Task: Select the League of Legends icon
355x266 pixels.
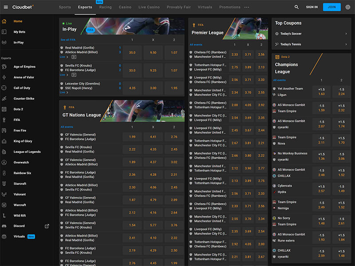Action: click(x=4, y=152)
